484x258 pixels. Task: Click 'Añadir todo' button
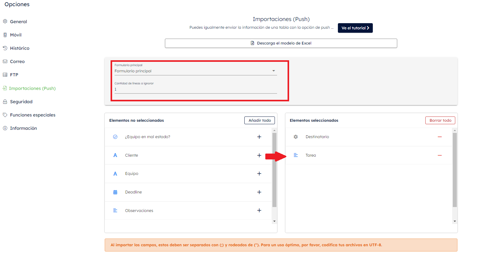coord(259,121)
